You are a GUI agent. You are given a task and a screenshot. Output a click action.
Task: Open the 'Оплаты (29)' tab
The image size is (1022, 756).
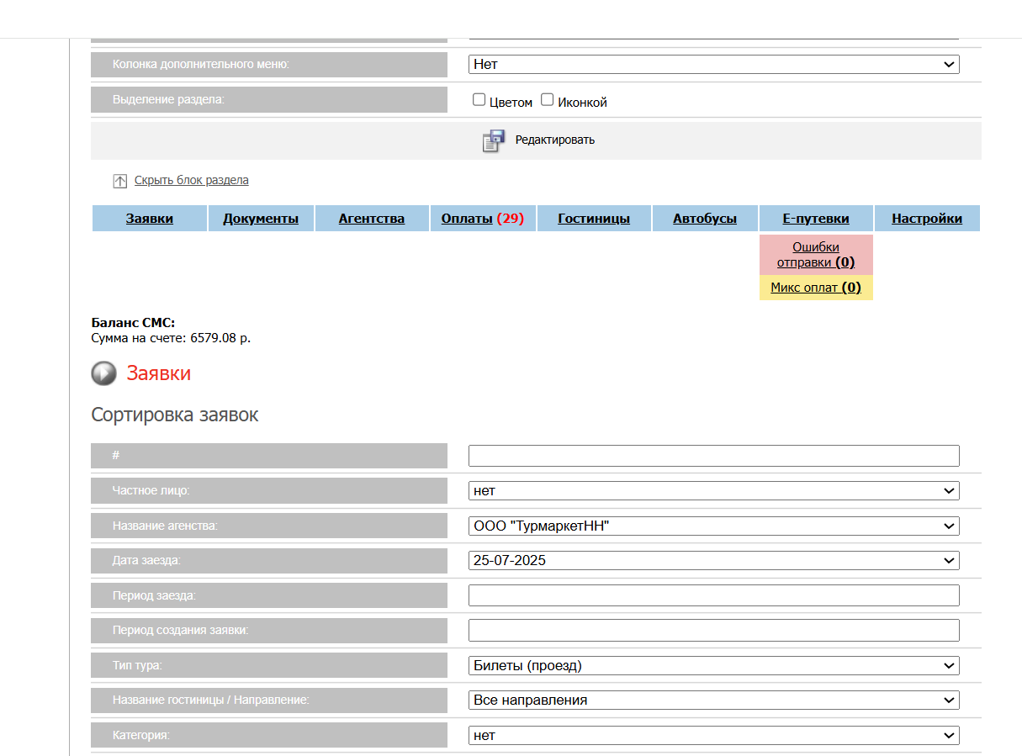tap(483, 219)
